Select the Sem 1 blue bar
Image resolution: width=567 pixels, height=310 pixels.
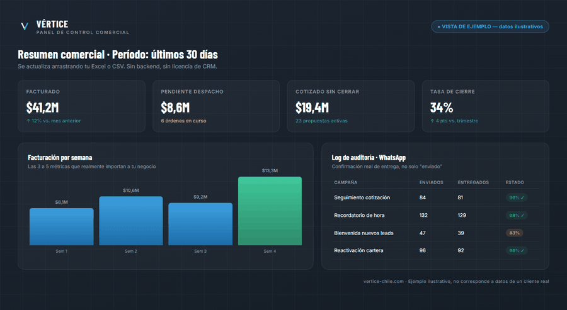click(x=62, y=226)
